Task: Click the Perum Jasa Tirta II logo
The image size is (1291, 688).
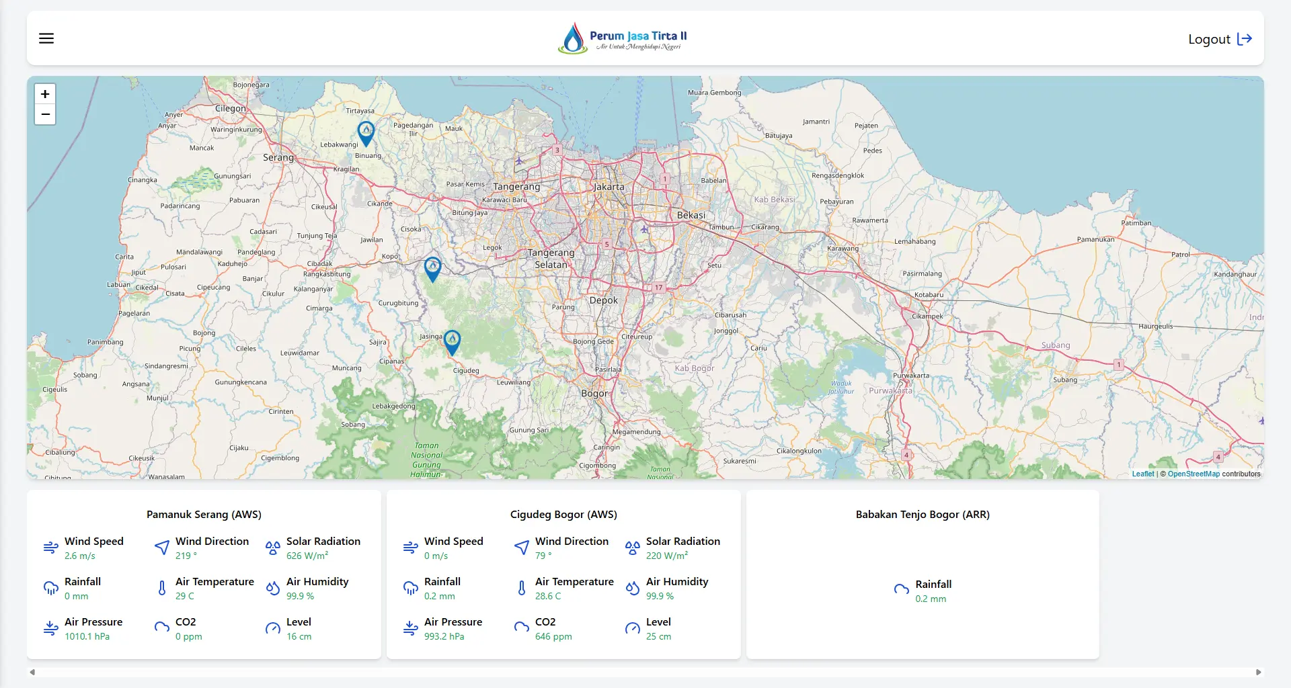Action: coord(623,38)
